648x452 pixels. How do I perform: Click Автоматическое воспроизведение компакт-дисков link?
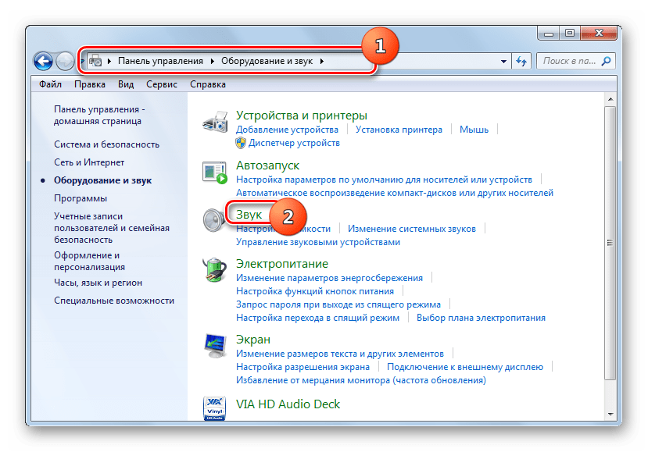click(394, 193)
